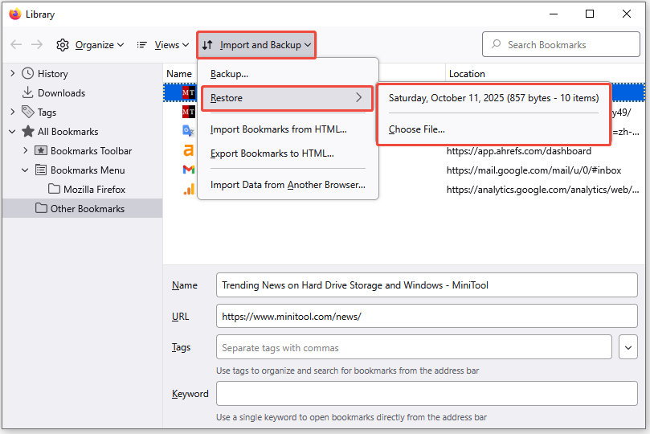
Task: Close the Library window
Action: (x=627, y=14)
